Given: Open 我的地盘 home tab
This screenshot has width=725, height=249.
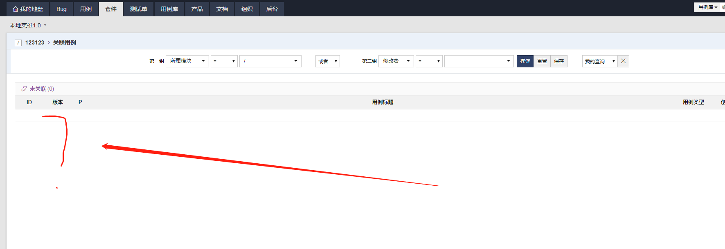Looking at the screenshot, I should pyautogui.click(x=28, y=9).
